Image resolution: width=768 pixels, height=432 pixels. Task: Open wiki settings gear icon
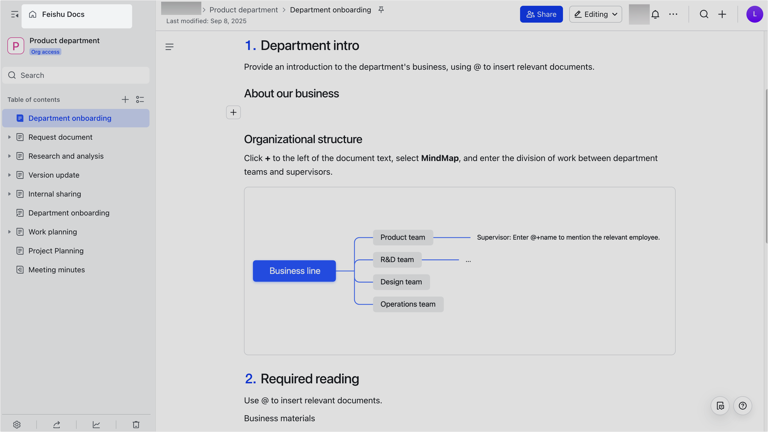(17, 425)
